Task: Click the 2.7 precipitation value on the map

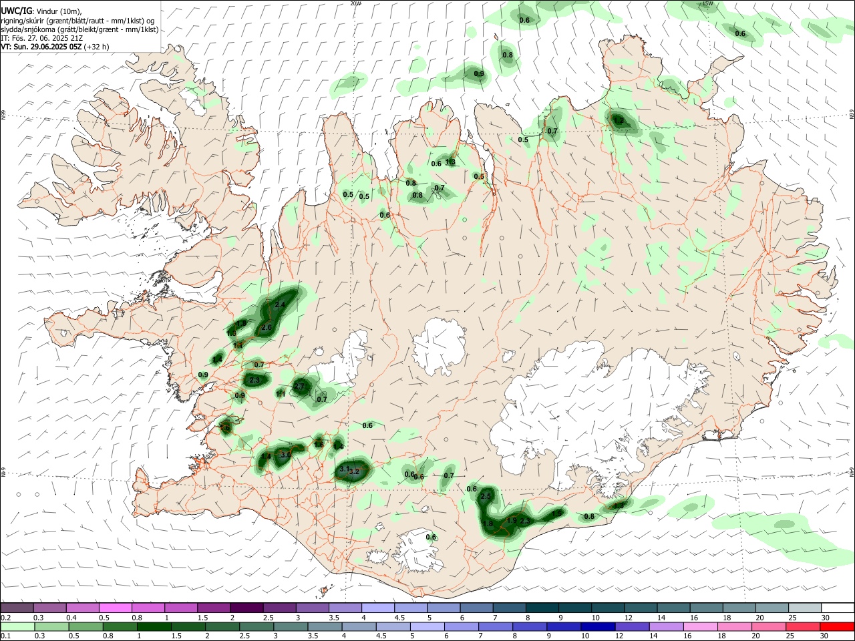Action: click(299, 387)
